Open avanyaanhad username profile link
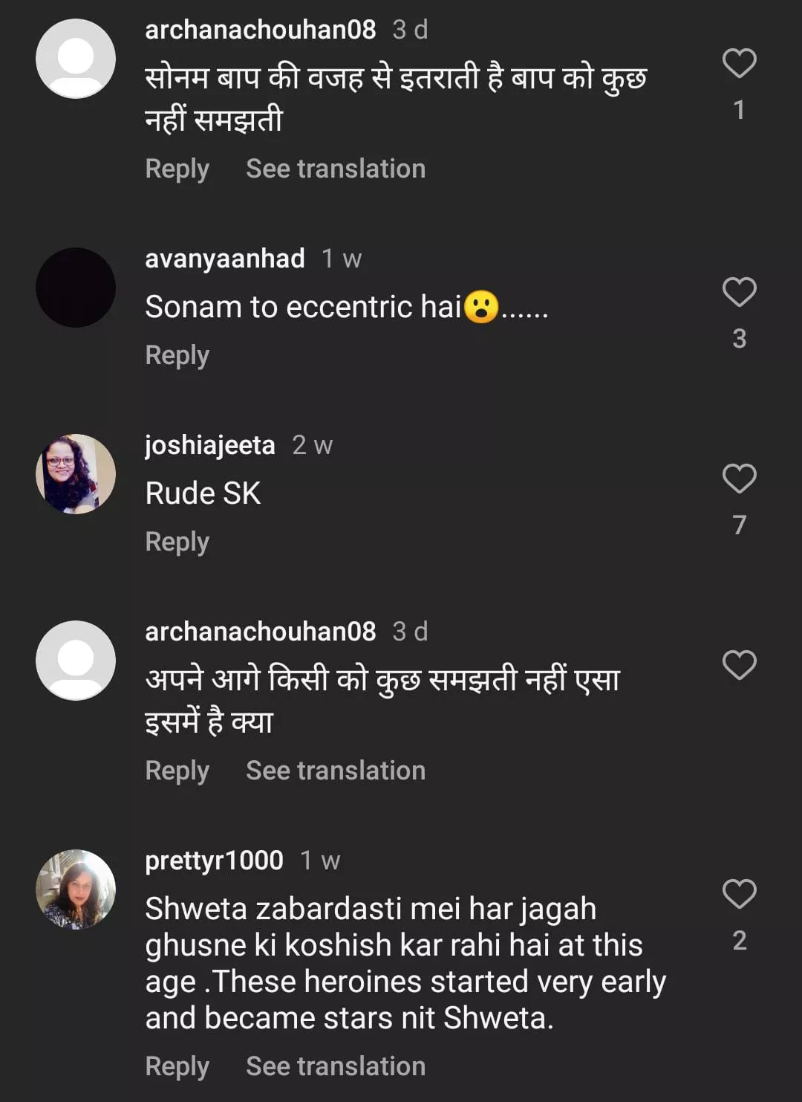The image size is (802, 1102). 224,259
